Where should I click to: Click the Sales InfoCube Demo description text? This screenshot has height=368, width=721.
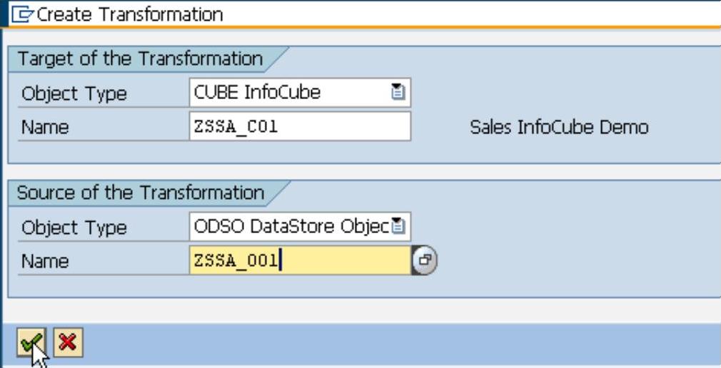(x=559, y=128)
